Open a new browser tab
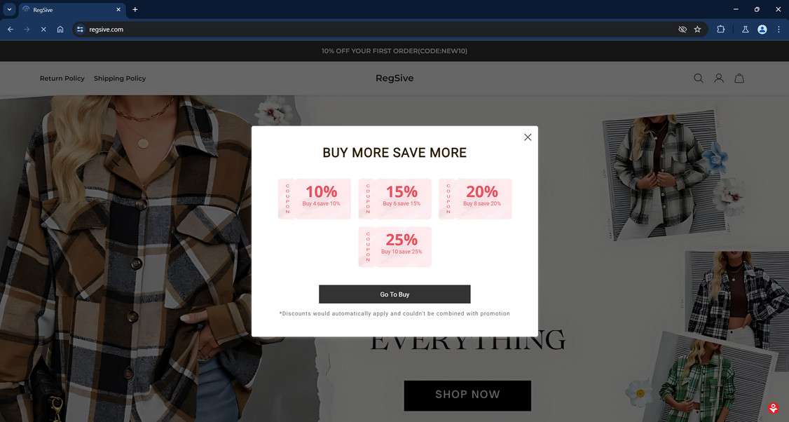 (x=135, y=9)
